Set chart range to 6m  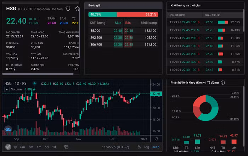pos(23,147)
